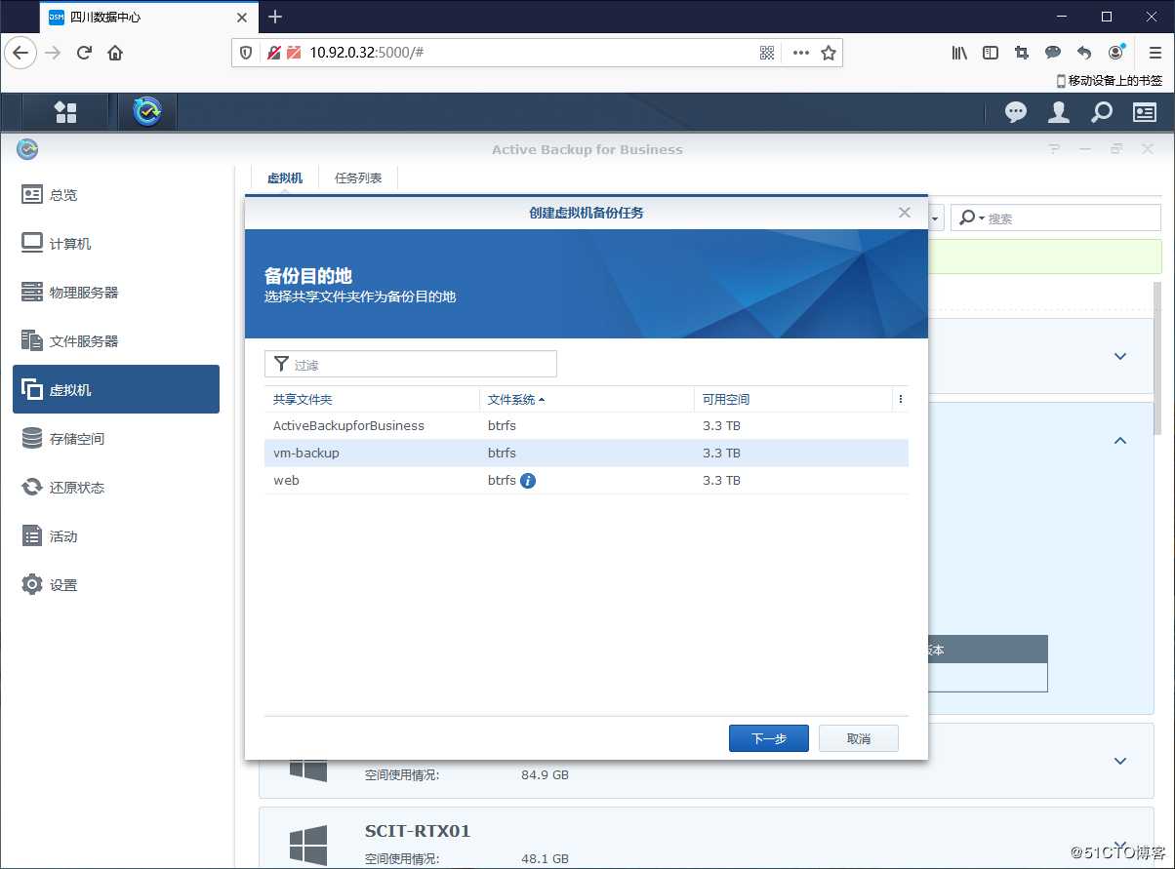Open the 还原状态 sidebar section
Screen dimensions: 1175x869
tap(116, 487)
